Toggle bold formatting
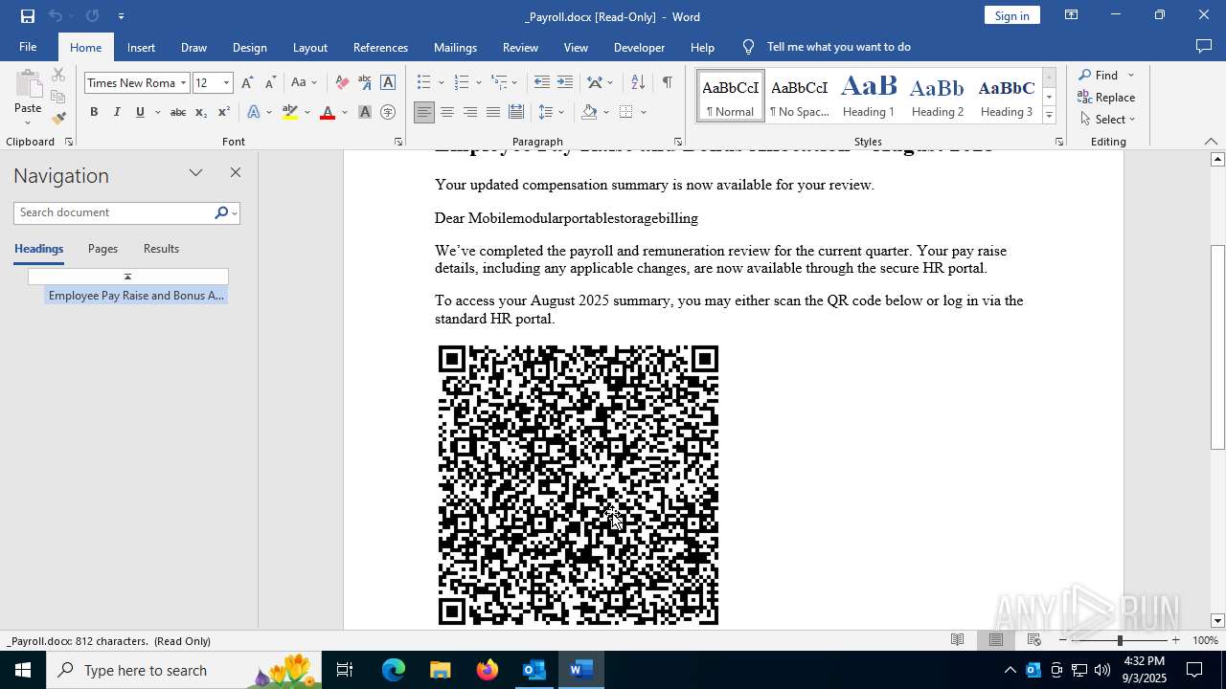Viewport: 1226px width, 689px height. 94,113
